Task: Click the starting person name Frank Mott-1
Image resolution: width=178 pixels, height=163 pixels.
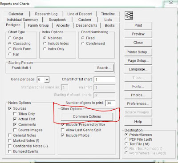Action: pyautogui.click(x=21, y=68)
